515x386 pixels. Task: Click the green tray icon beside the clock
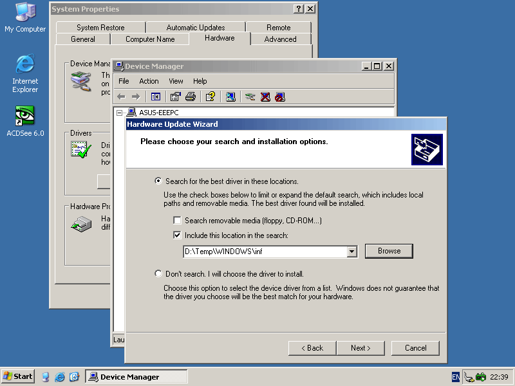click(481, 377)
